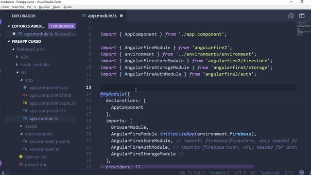Click the TS icon beside environment.ts

(x=25, y=149)
